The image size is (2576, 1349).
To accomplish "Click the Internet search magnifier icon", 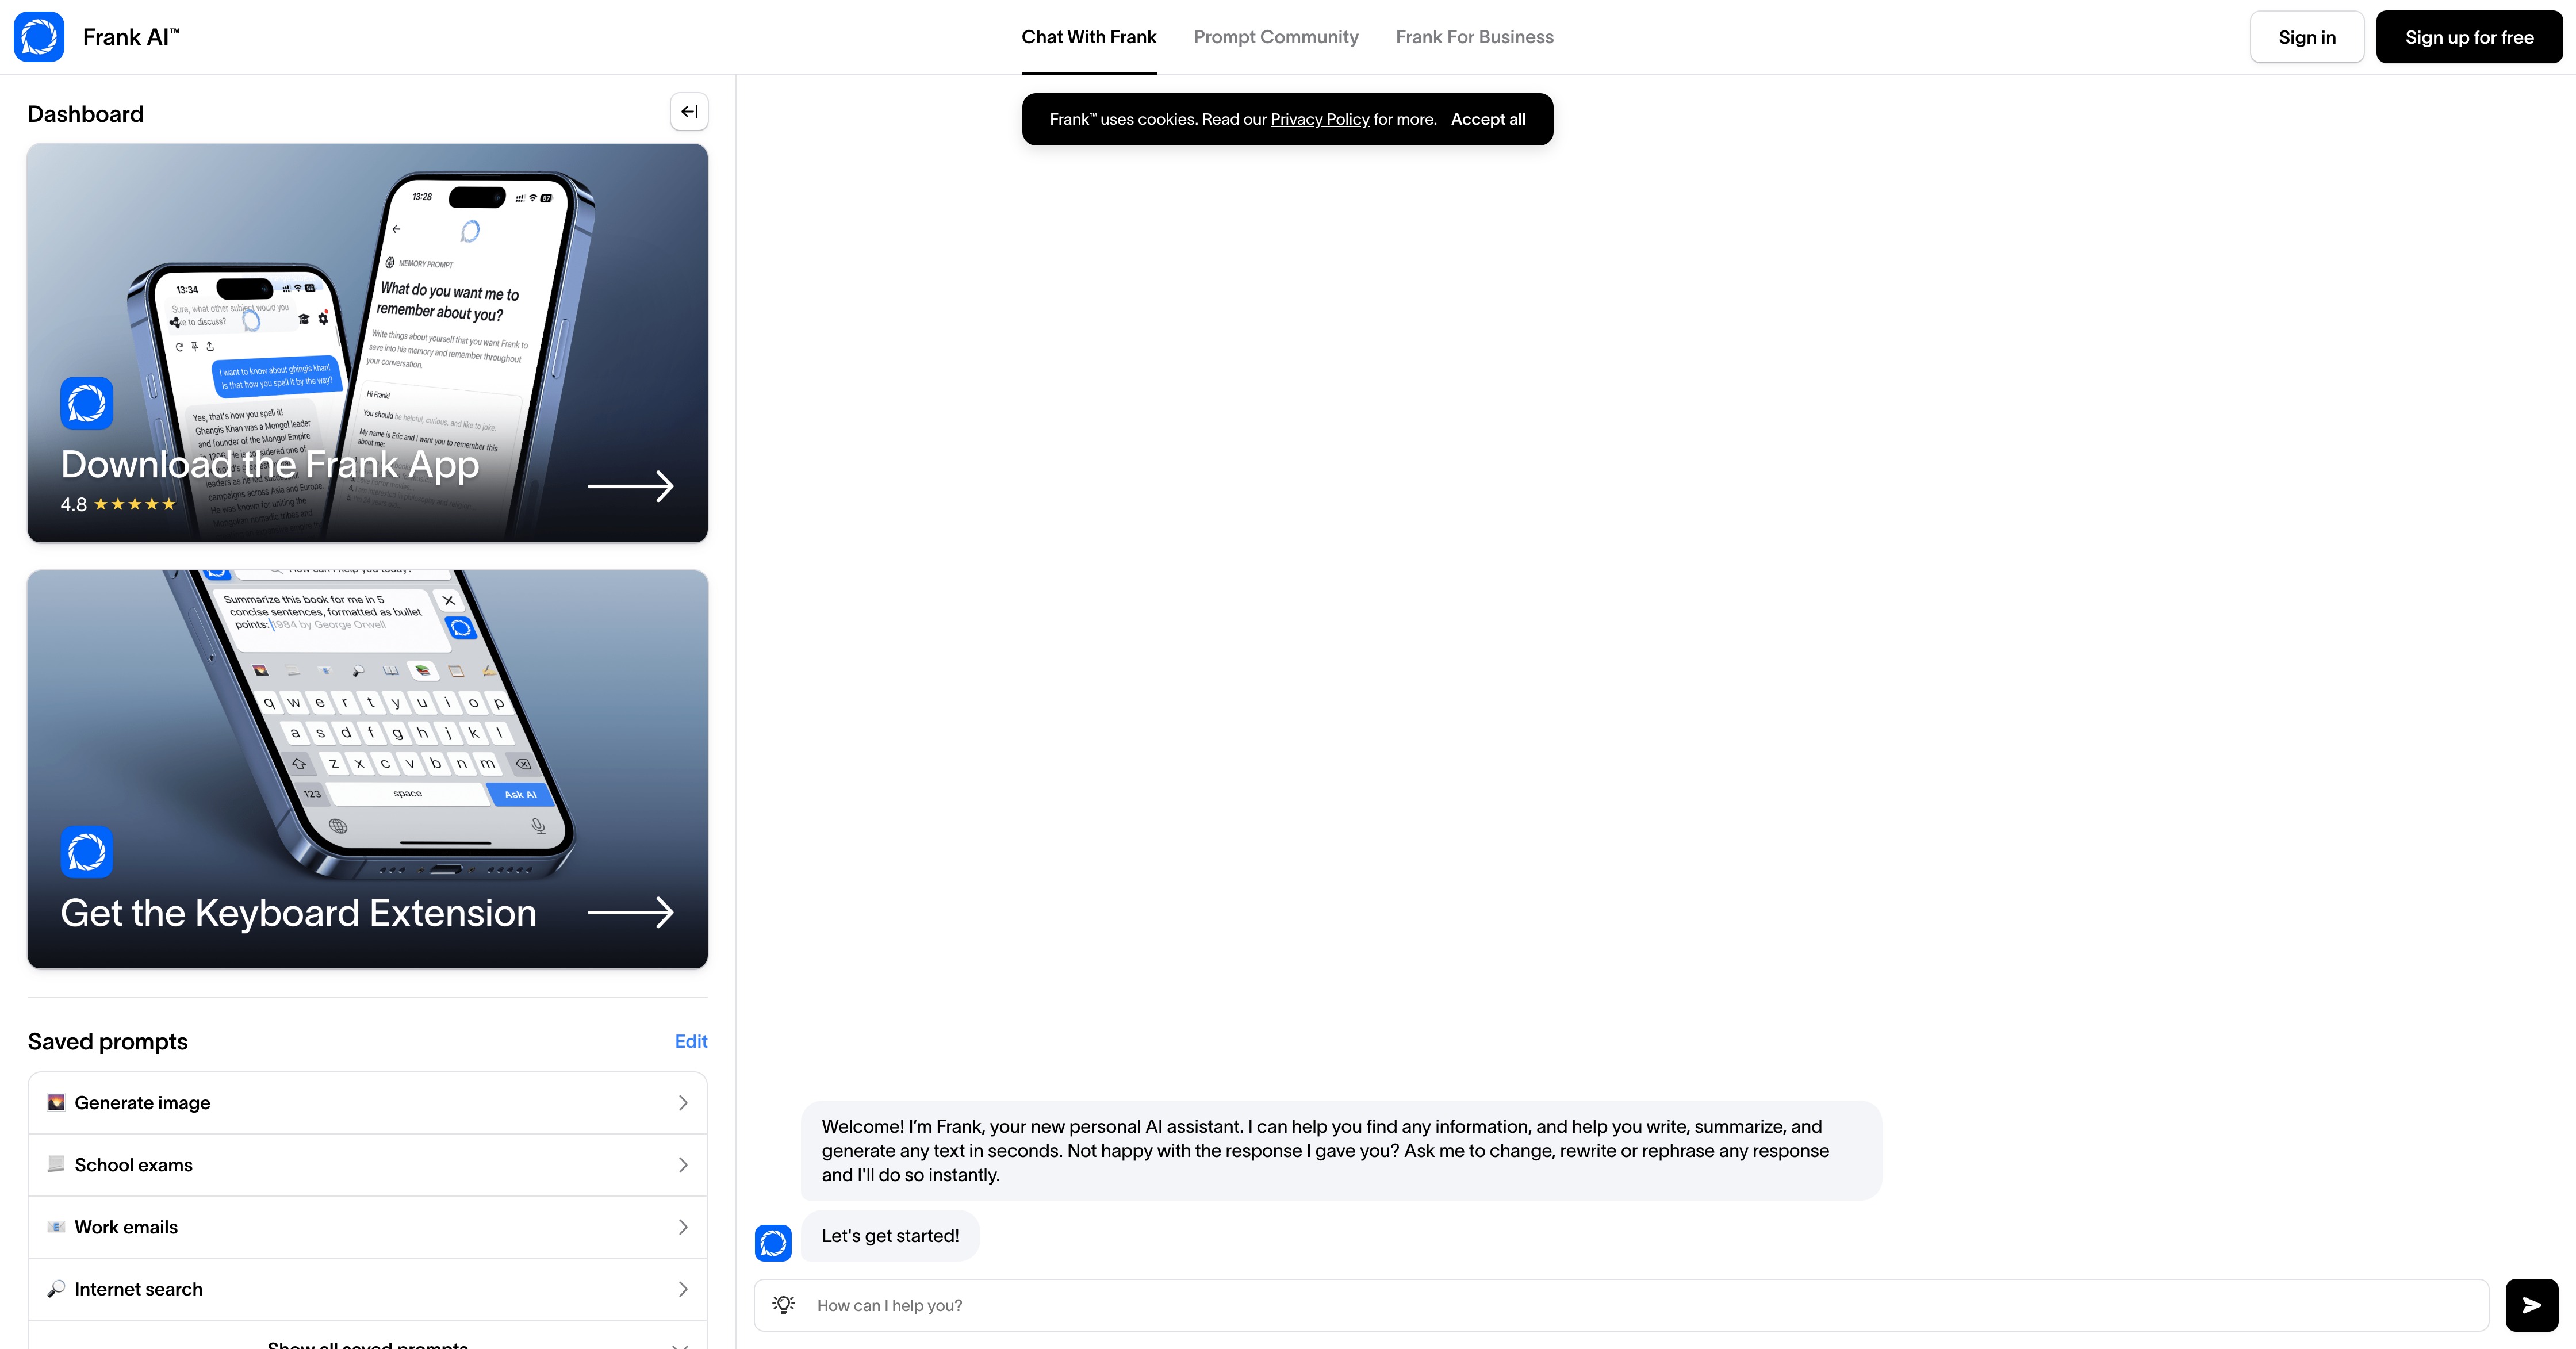I will (56, 1288).
